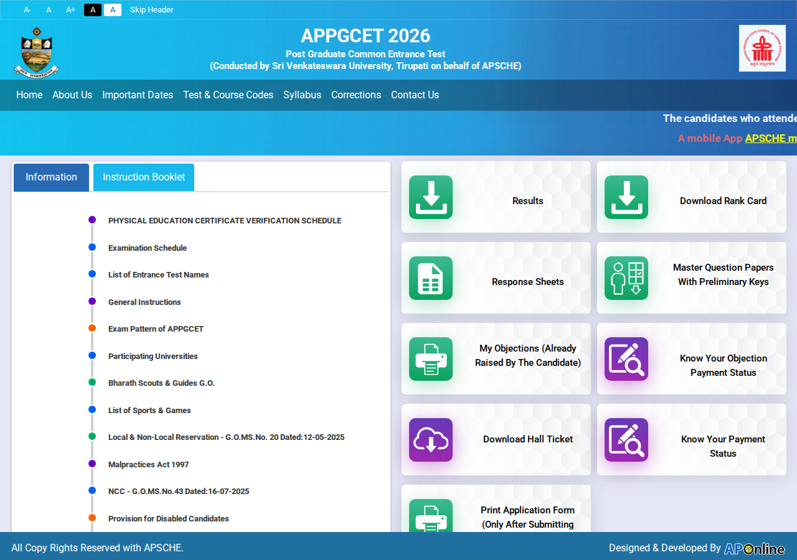The height and width of the screenshot is (560, 797).
Task: Click the Download Rank Card icon
Action: point(626,197)
